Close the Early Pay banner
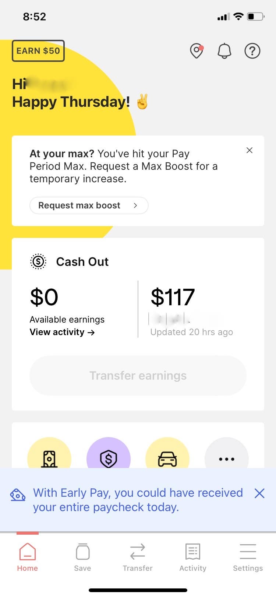This screenshot has width=276, height=598. click(x=259, y=493)
